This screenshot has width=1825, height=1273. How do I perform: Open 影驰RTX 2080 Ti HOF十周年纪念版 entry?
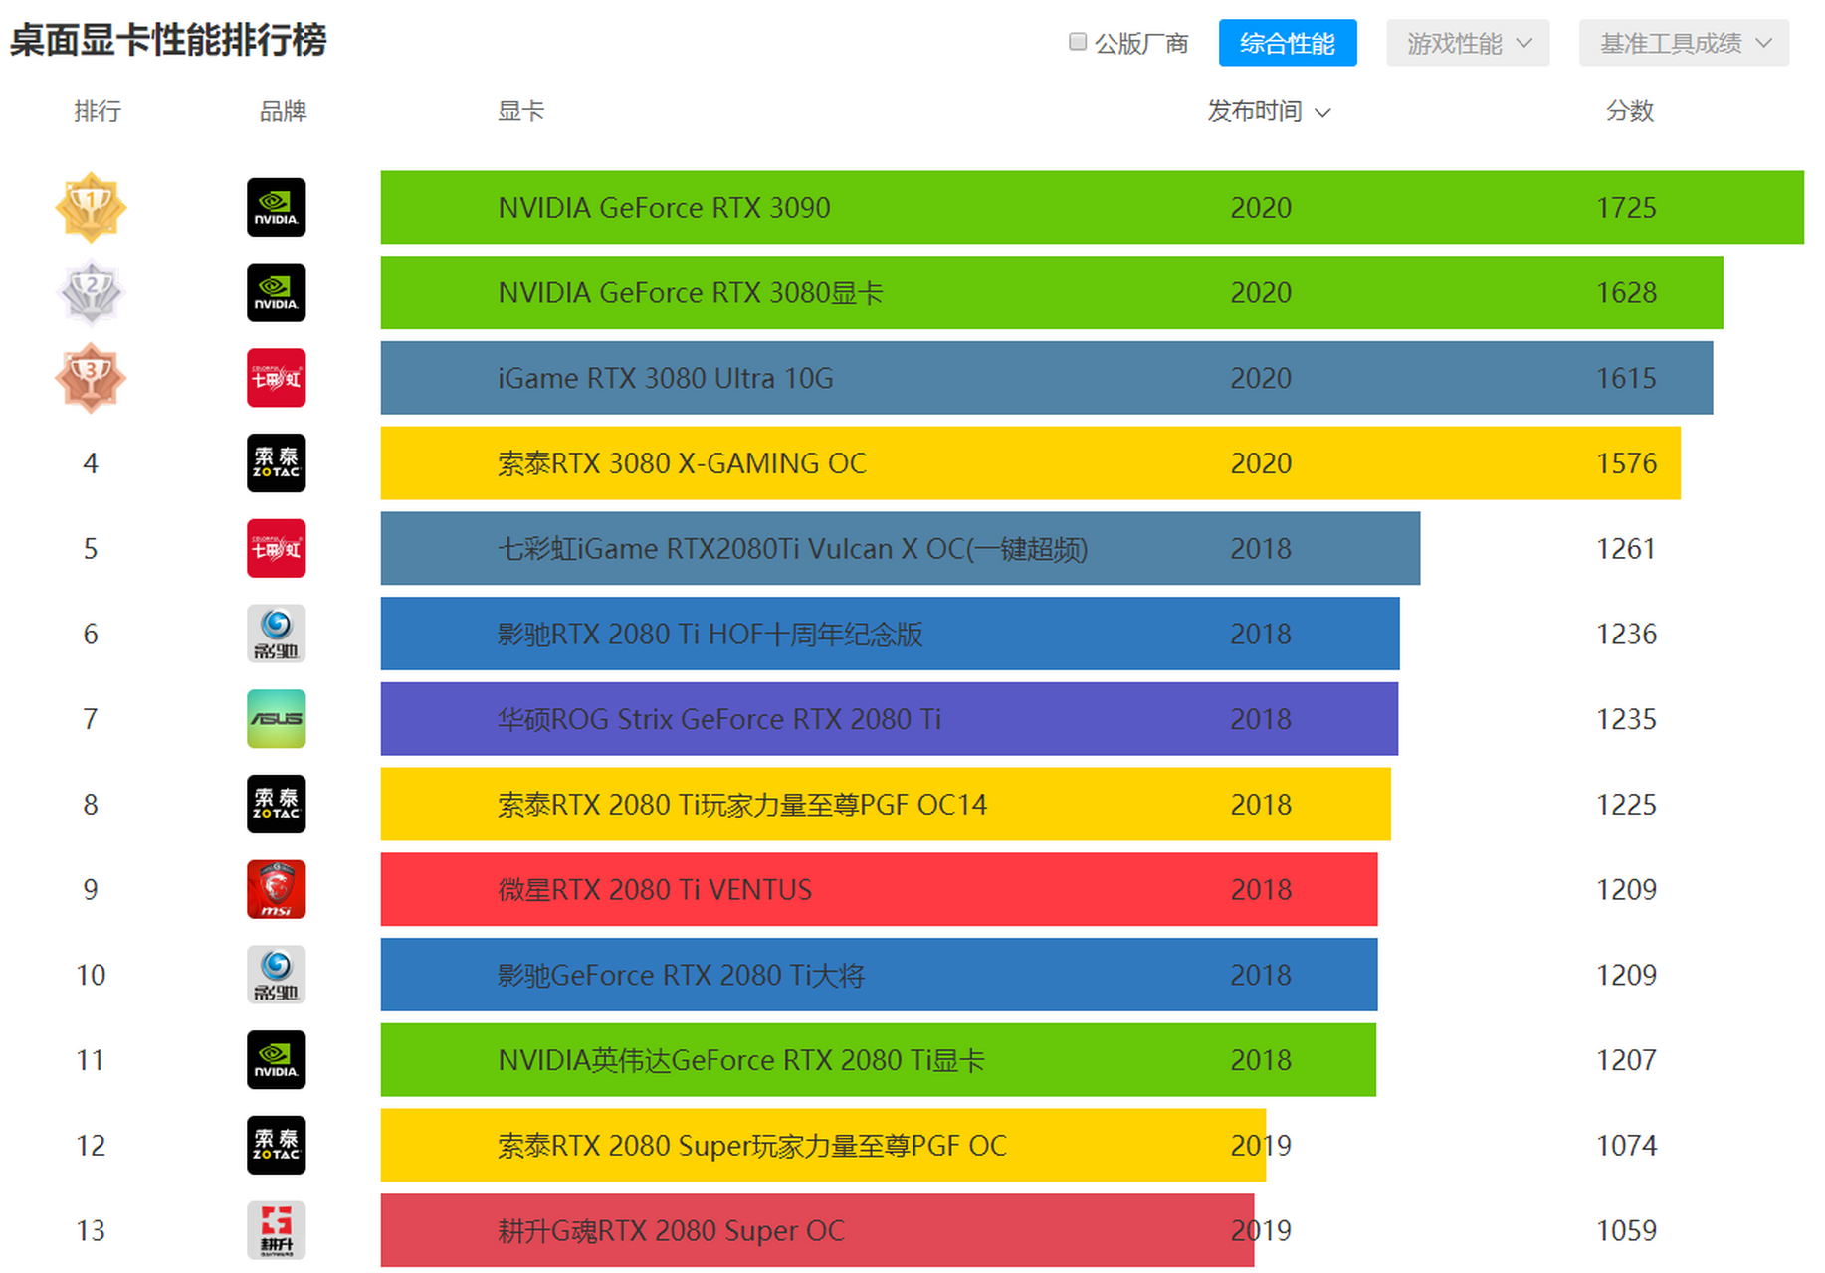[891, 634]
